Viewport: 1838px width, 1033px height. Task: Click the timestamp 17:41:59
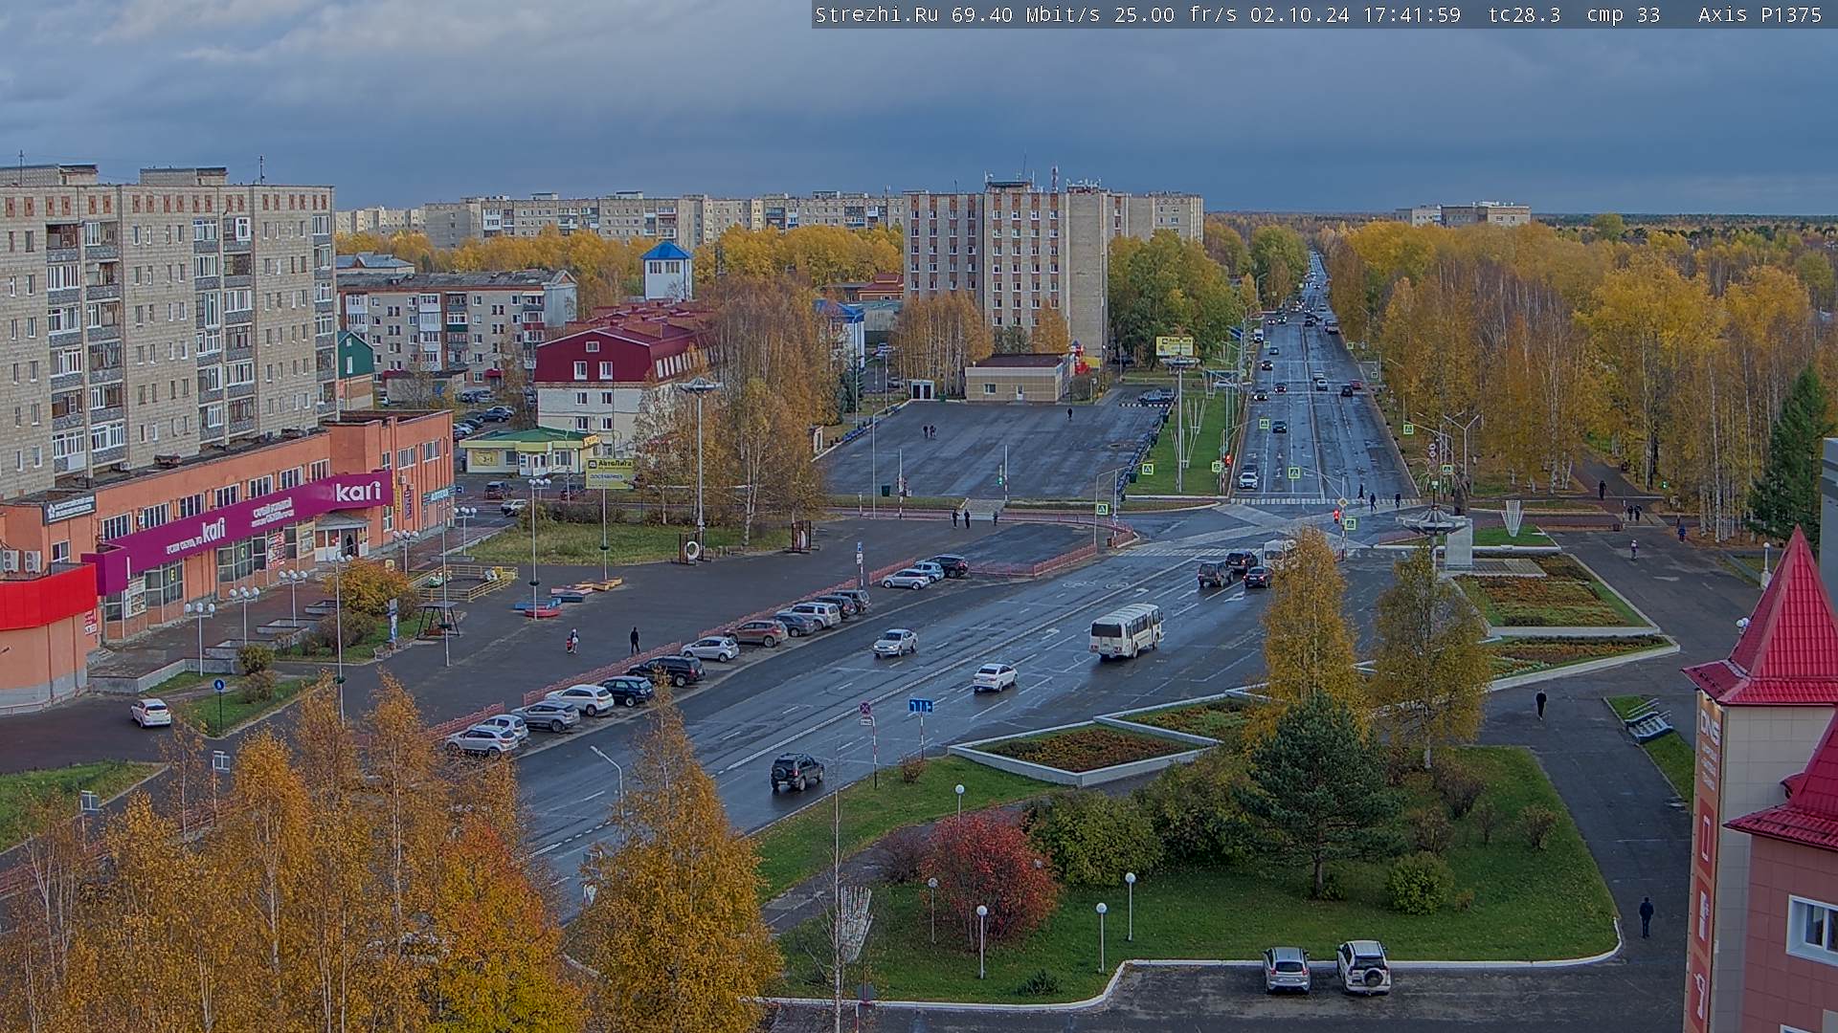[x=1411, y=14]
